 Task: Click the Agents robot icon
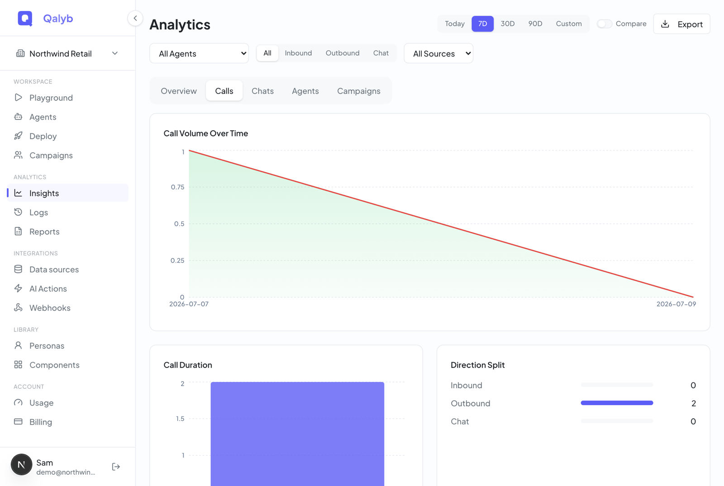pos(18,117)
